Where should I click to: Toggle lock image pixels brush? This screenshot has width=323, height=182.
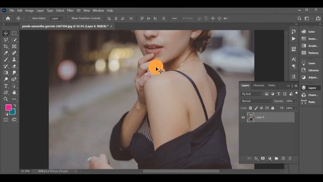click(x=256, y=108)
